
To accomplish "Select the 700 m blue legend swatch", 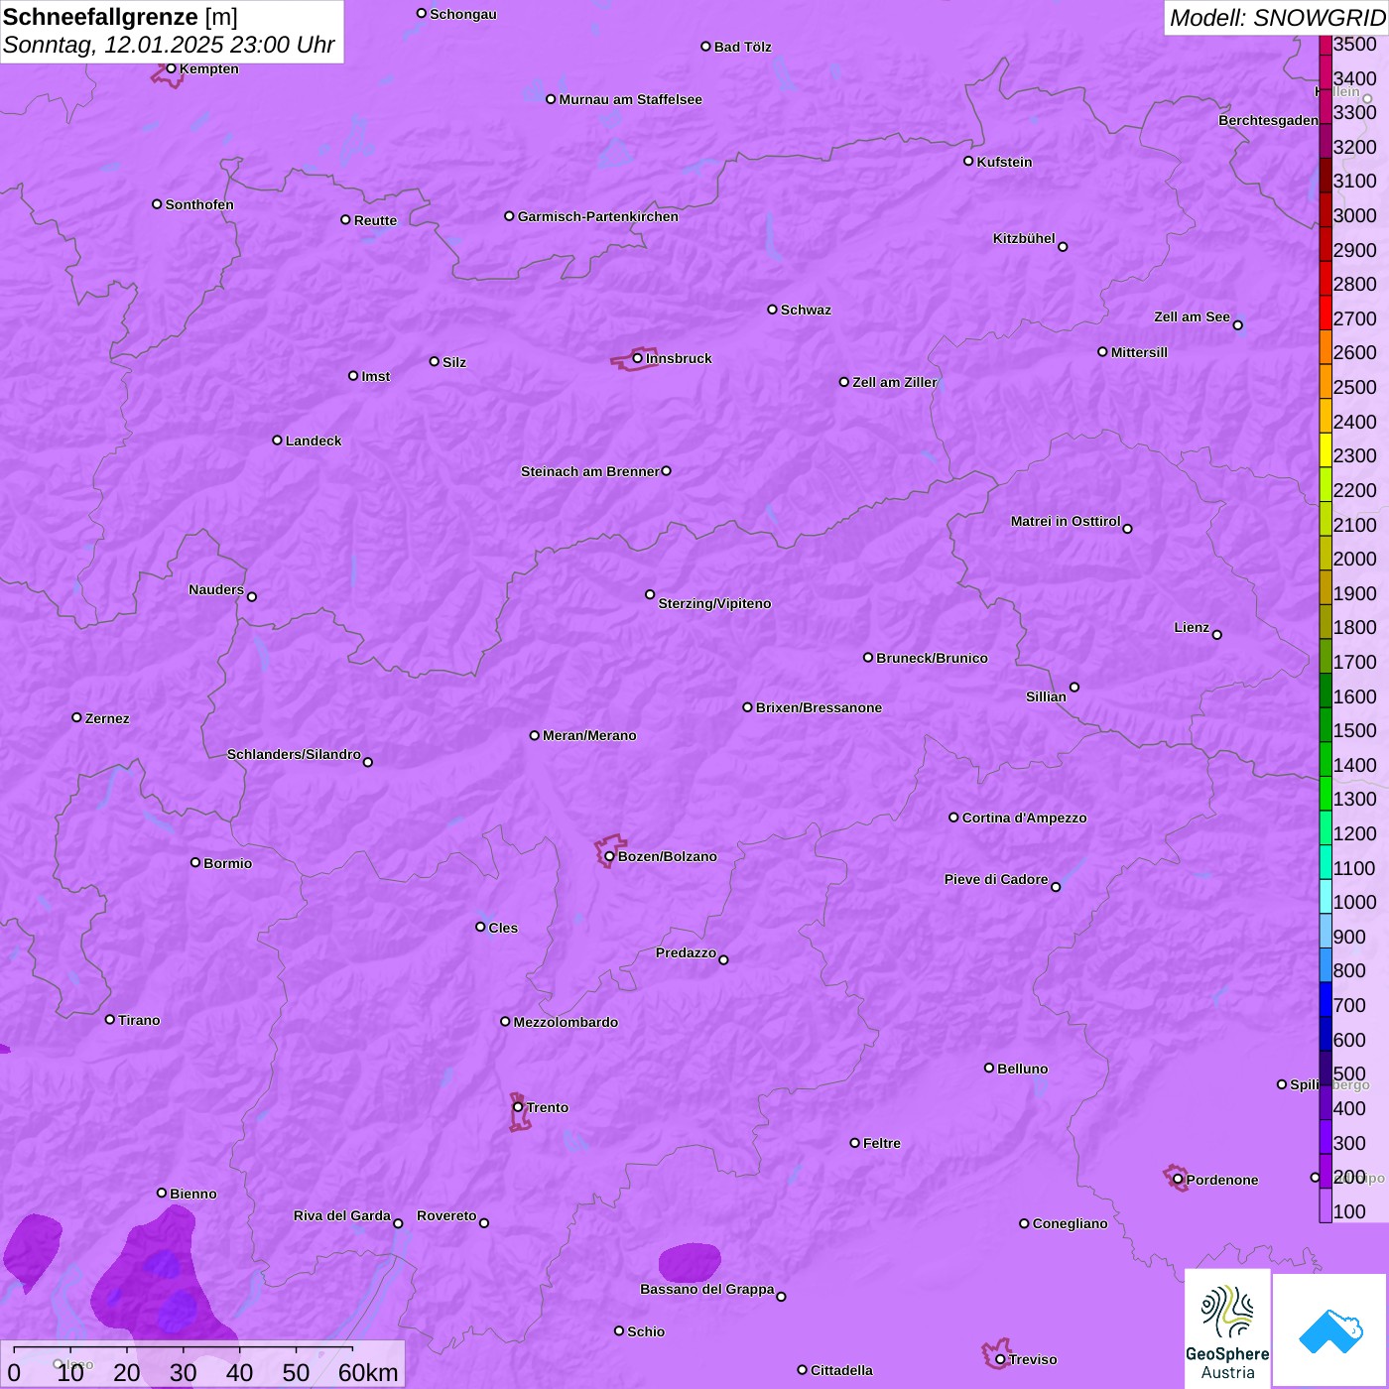I will pos(1326,999).
